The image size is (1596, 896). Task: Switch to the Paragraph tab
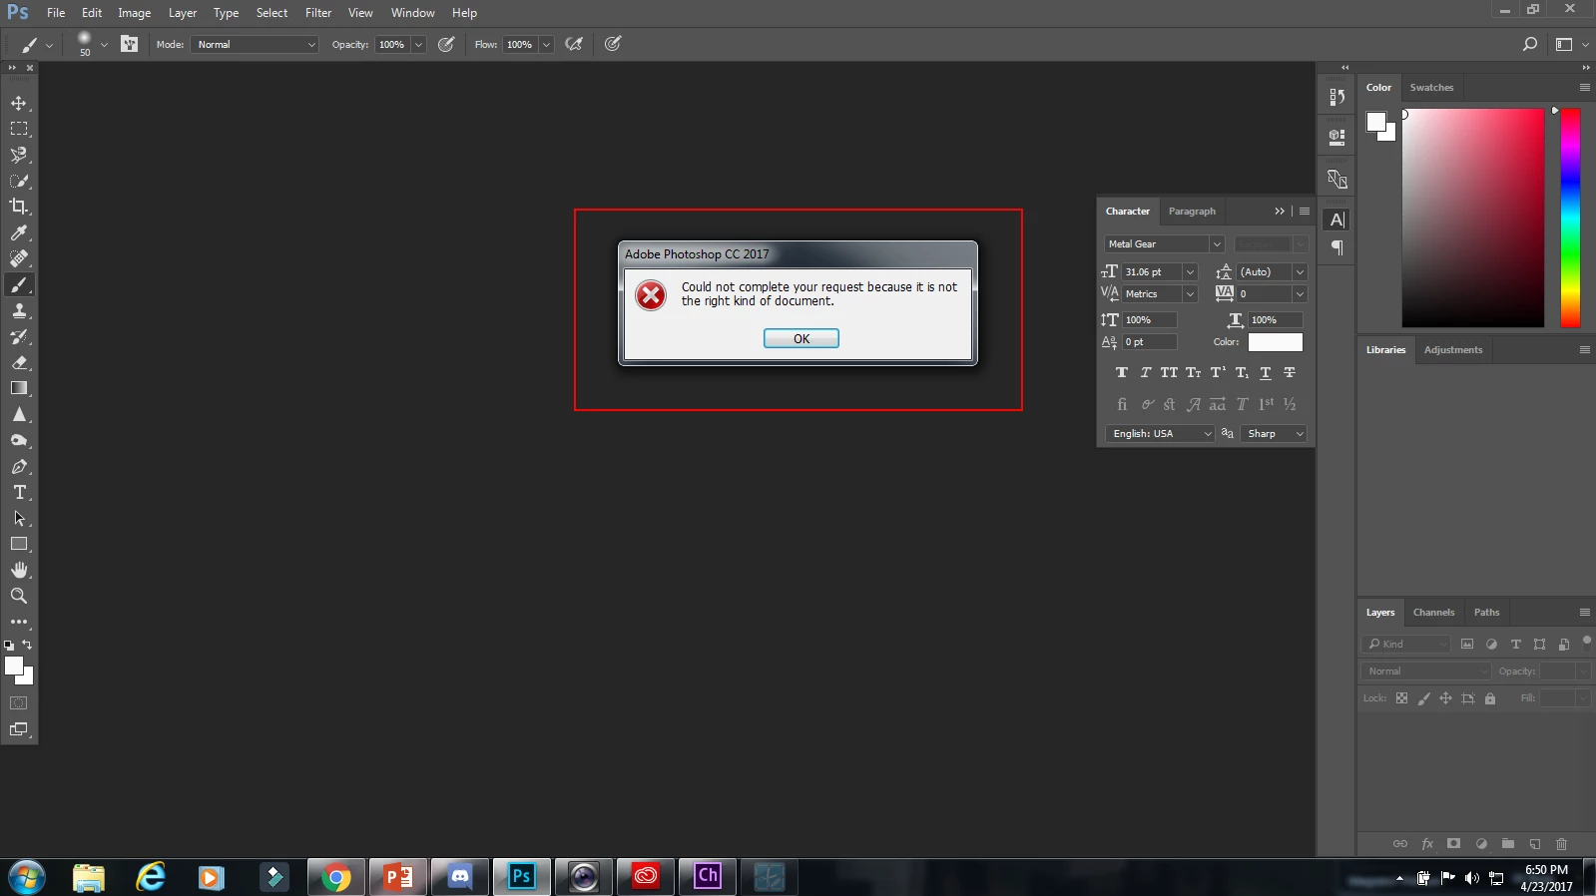coord(1192,211)
